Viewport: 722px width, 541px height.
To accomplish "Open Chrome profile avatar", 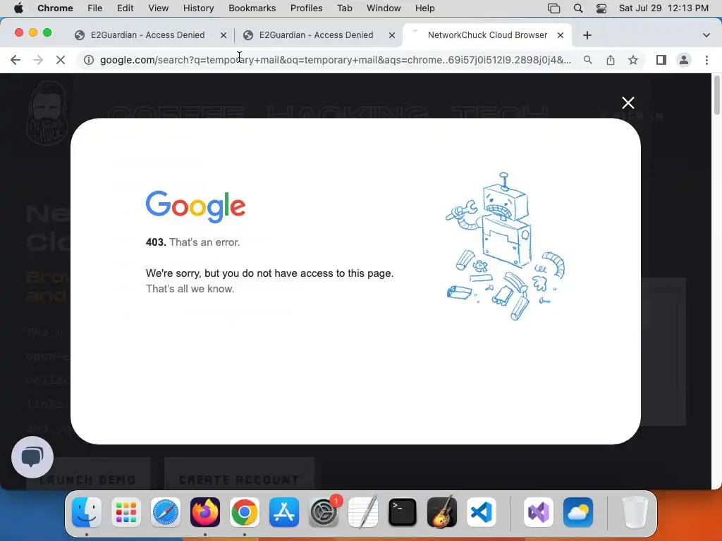I will pos(684,60).
